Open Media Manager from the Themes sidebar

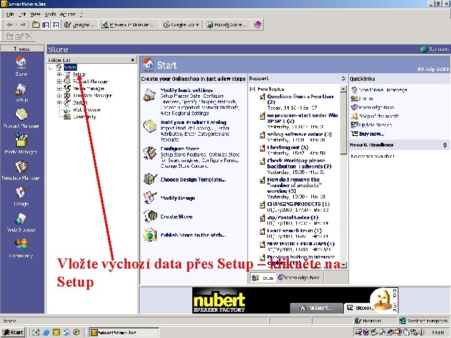coord(21,144)
